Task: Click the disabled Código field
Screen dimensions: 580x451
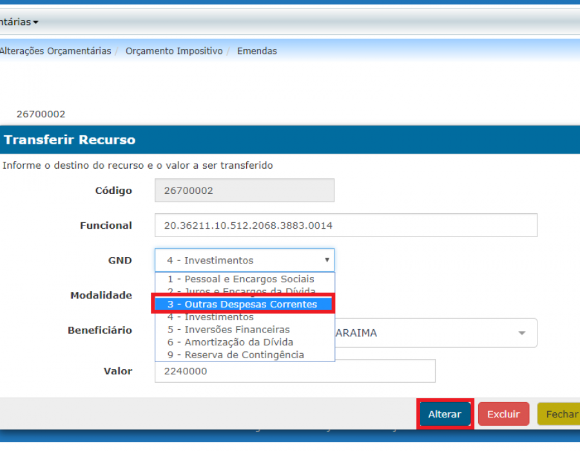Action: click(244, 190)
